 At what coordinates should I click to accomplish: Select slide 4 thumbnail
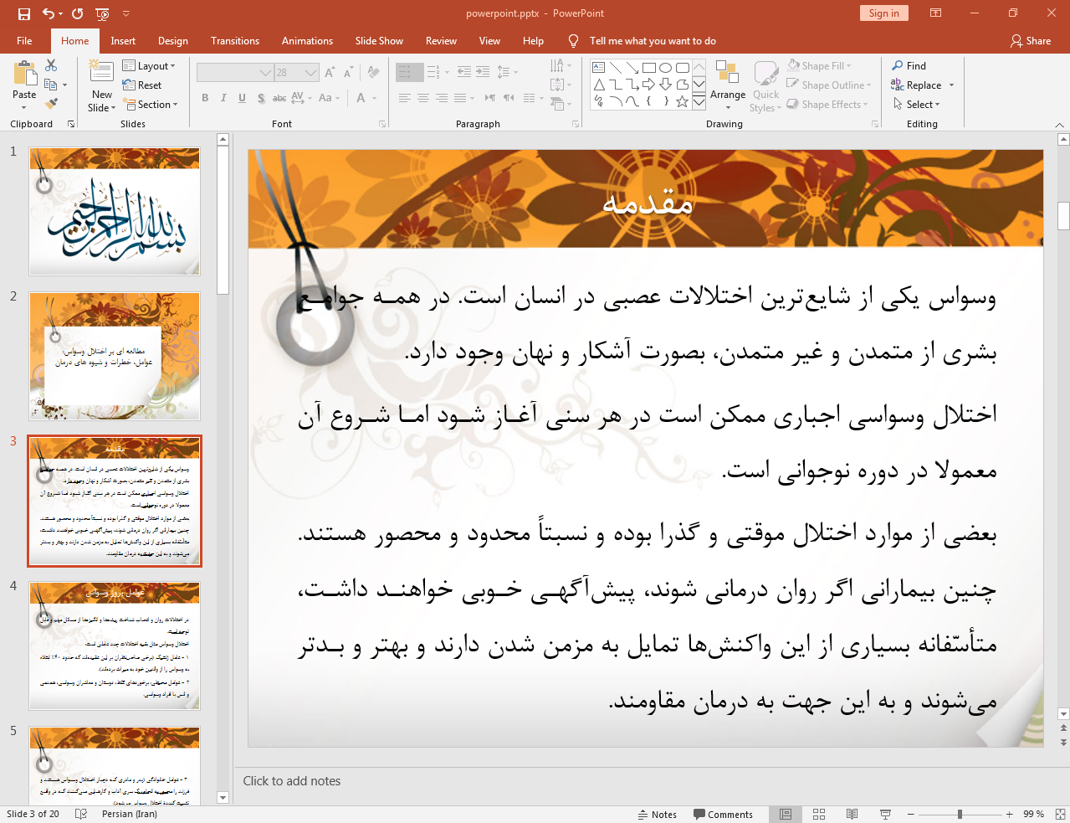(x=115, y=646)
